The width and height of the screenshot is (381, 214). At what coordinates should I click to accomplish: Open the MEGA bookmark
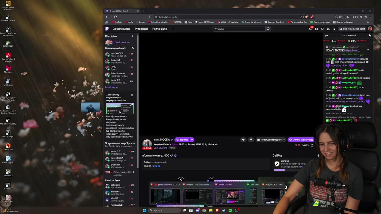tap(222, 22)
